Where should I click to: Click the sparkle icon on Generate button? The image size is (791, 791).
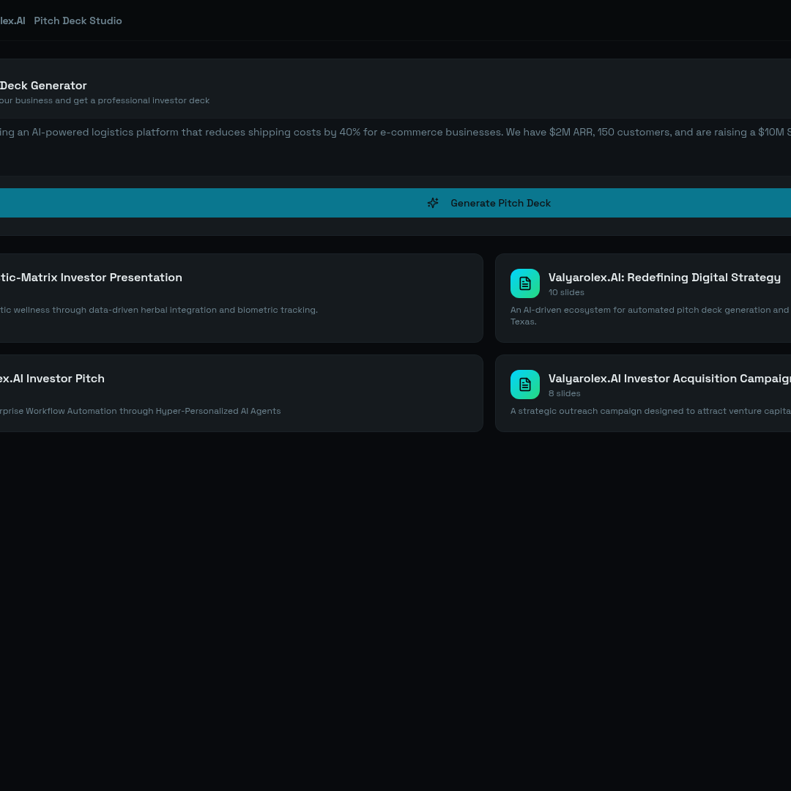pyautogui.click(x=433, y=203)
